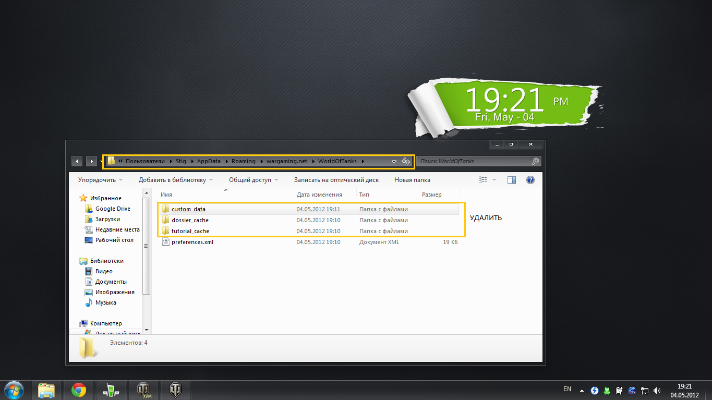Screen dimensions: 712x400
Task: Open the Упорядочить dropdown menu
Action: click(x=100, y=180)
